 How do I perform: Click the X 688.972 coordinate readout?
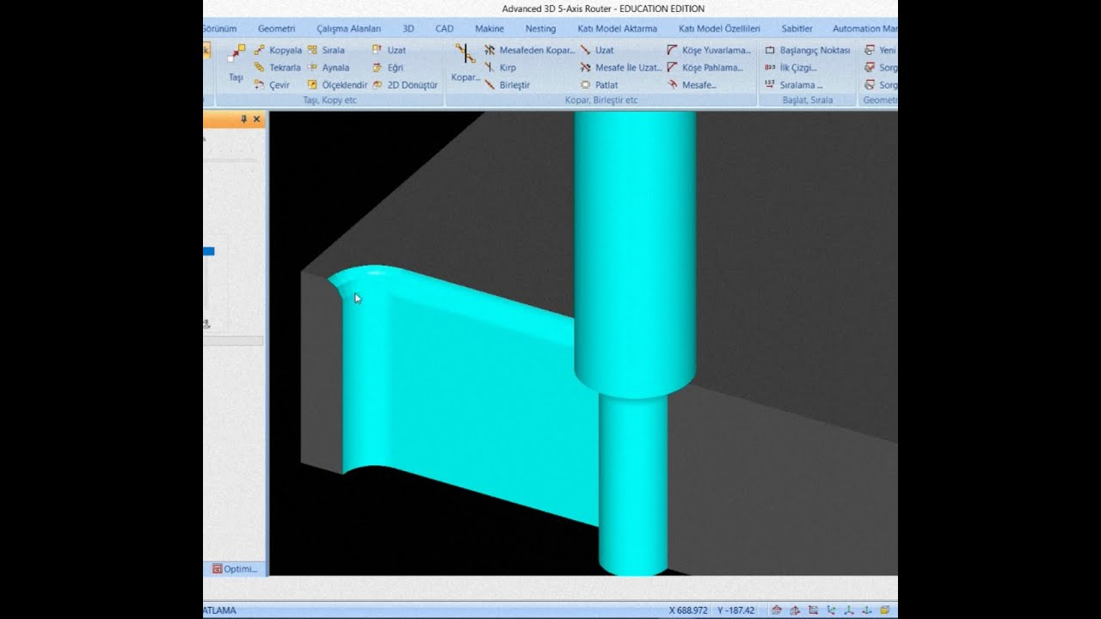pyautogui.click(x=689, y=610)
